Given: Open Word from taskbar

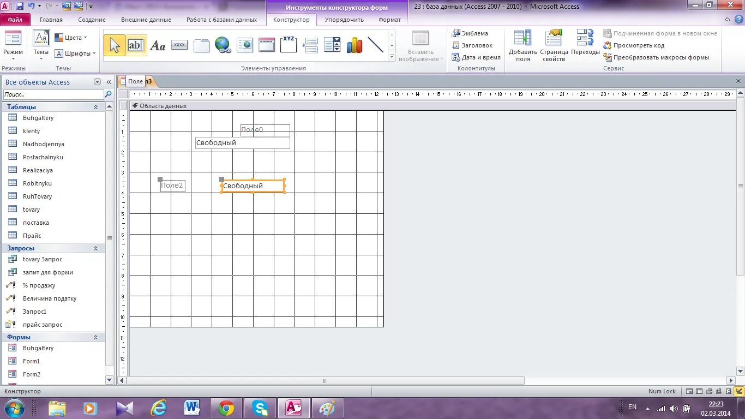Looking at the screenshot, I should 192,408.
